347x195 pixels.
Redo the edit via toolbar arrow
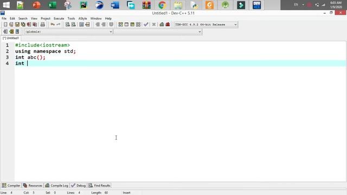coord(58,24)
